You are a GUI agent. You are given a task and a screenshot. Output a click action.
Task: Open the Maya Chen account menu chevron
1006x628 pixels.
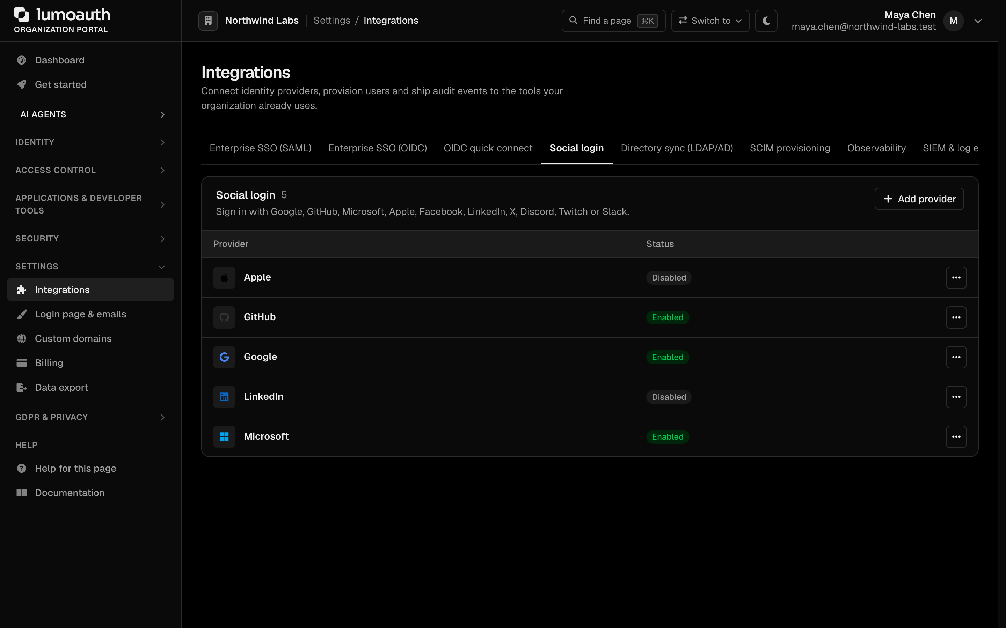978,21
